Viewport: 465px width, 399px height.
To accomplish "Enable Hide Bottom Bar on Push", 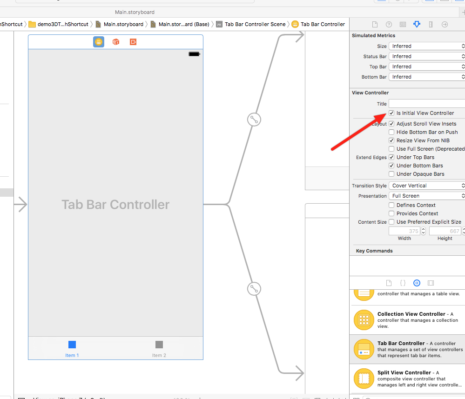I will pos(392,132).
